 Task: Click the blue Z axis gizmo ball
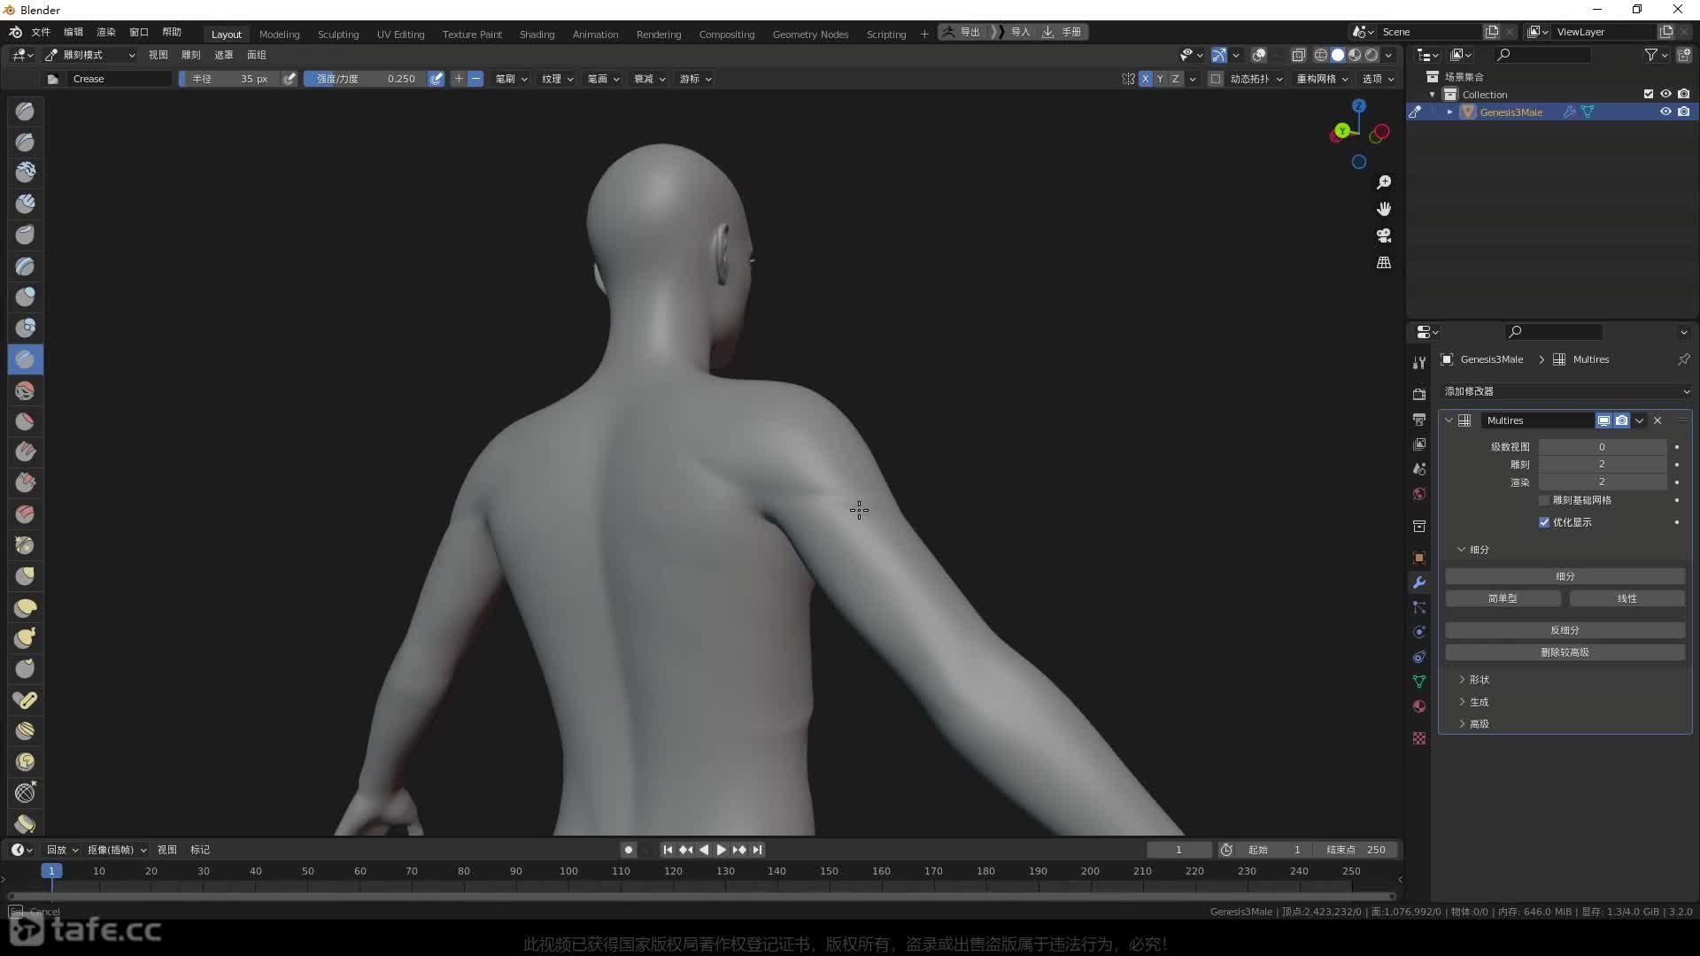(1359, 105)
